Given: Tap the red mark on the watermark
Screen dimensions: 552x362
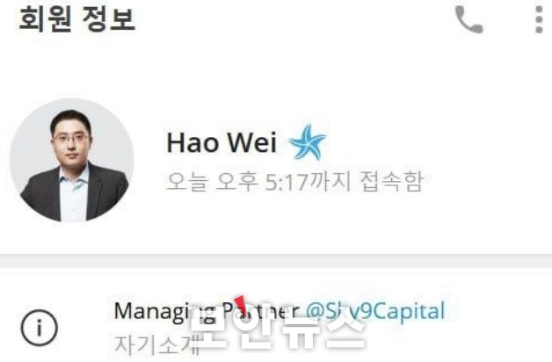Looking at the screenshot, I should 241,303.
